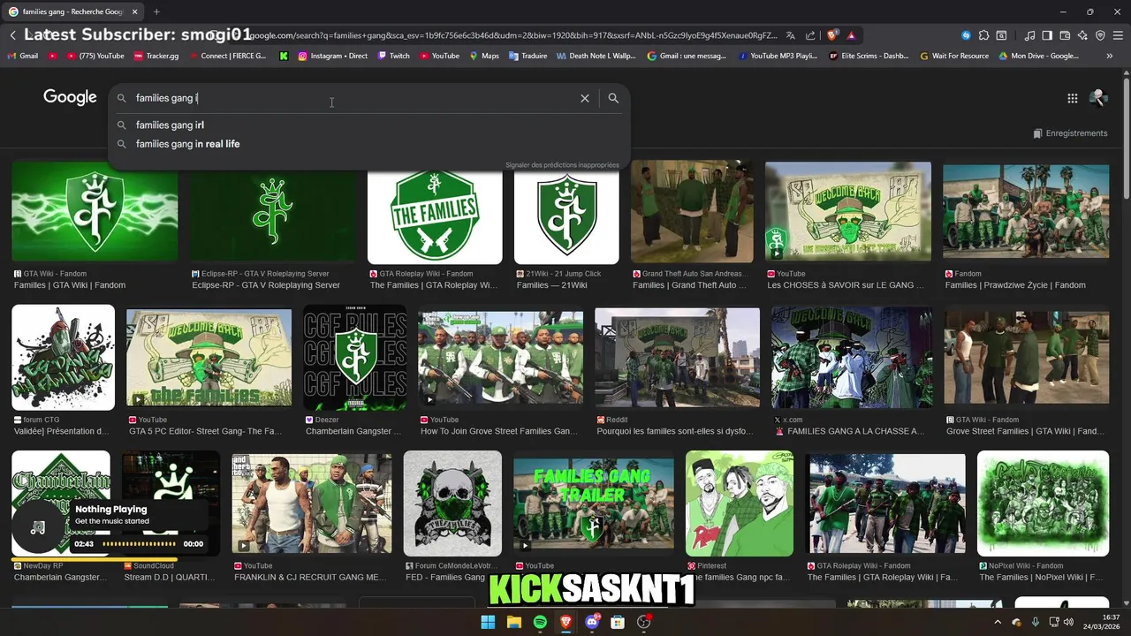Open Discord from the taskbar

[592, 622]
